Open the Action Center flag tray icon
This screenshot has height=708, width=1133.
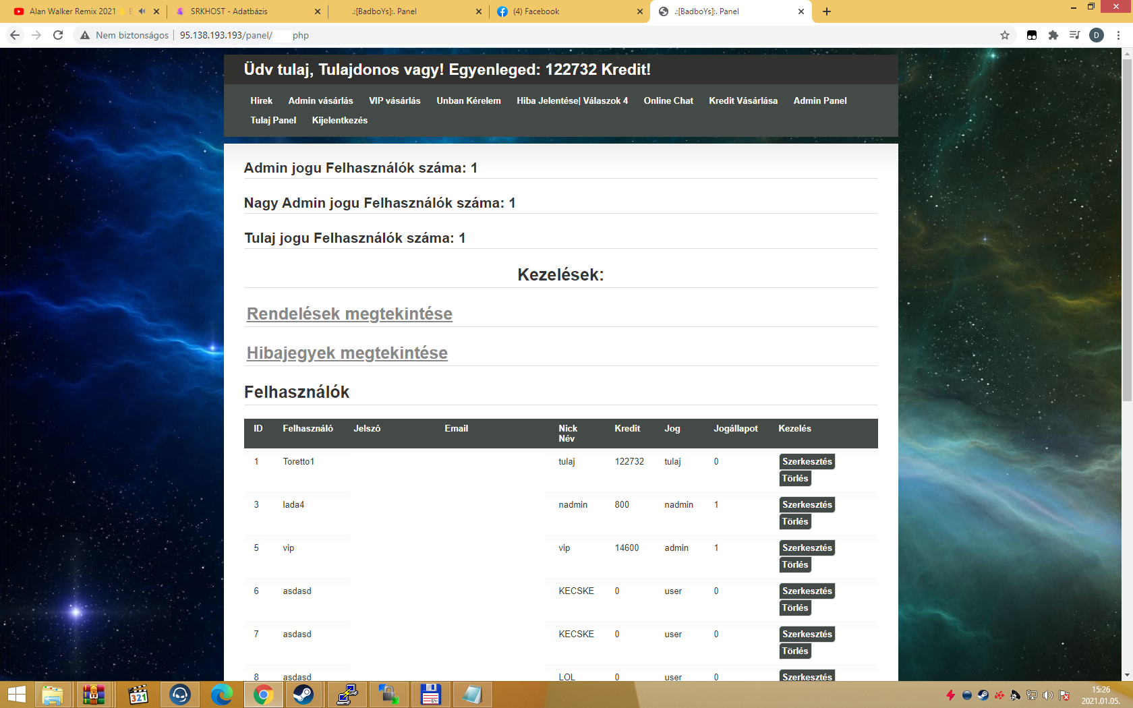pos(1064,695)
